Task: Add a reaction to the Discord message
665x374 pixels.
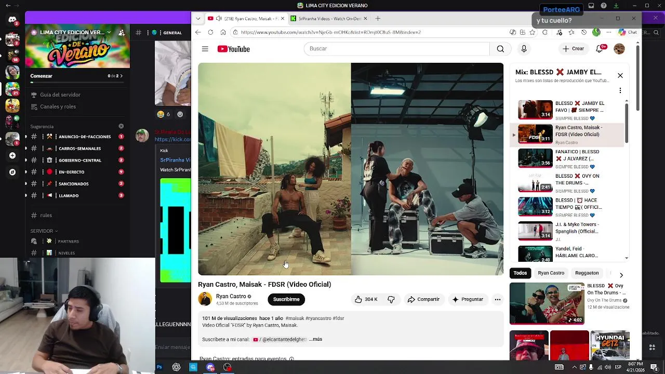Action: click(180, 114)
